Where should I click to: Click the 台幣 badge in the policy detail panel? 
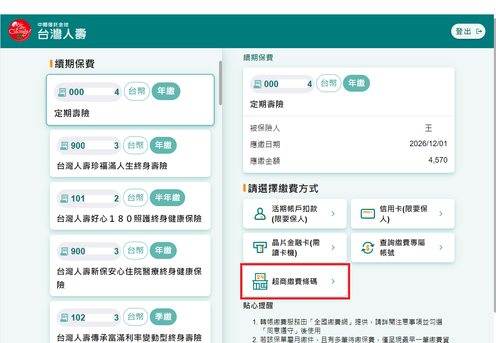click(x=329, y=83)
